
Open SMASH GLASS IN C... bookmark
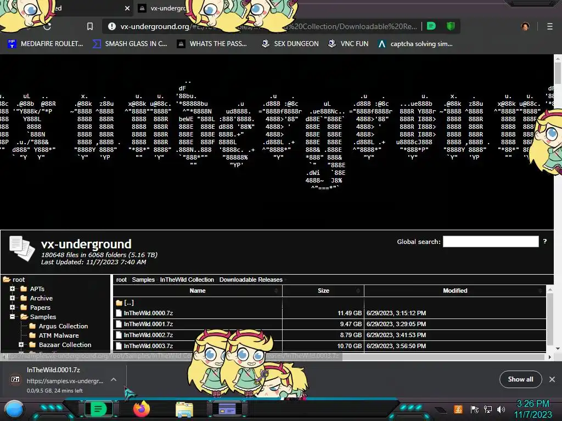pyautogui.click(x=130, y=44)
